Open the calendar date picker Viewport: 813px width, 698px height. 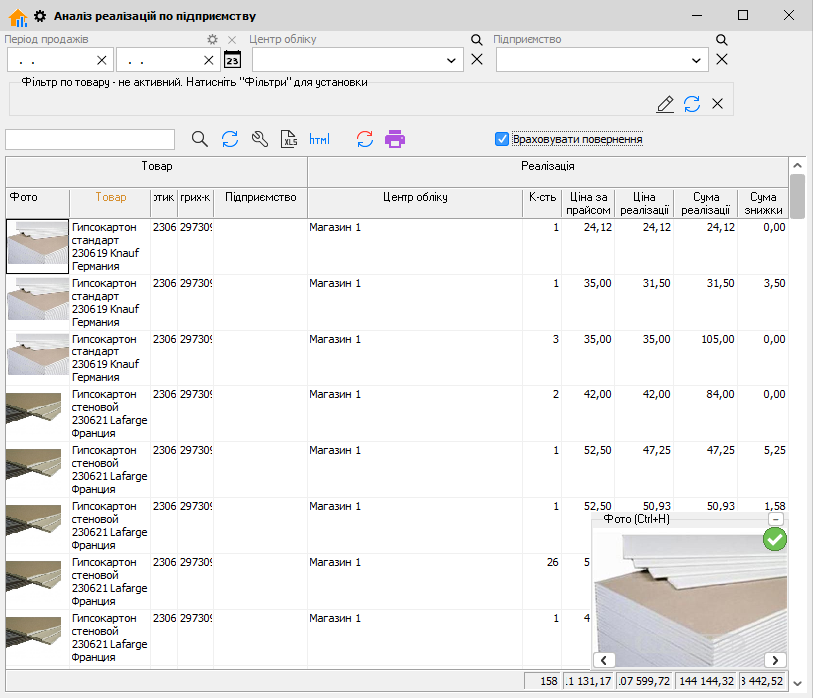point(232,60)
